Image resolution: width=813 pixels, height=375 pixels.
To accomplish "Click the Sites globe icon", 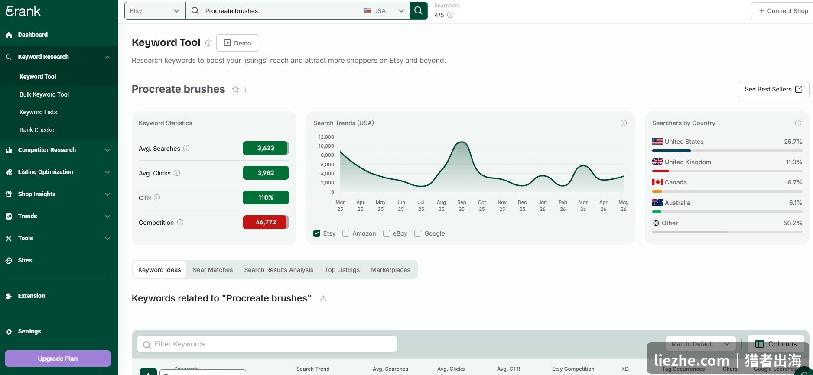I will click(9, 261).
